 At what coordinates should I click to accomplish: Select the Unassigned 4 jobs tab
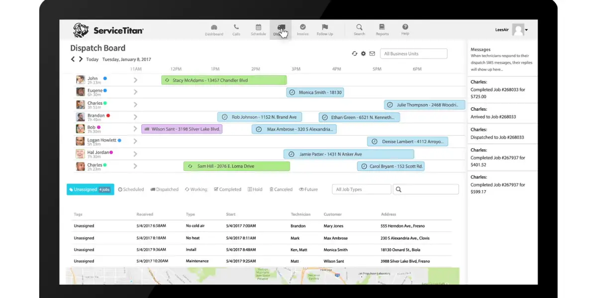[x=91, y=189]
